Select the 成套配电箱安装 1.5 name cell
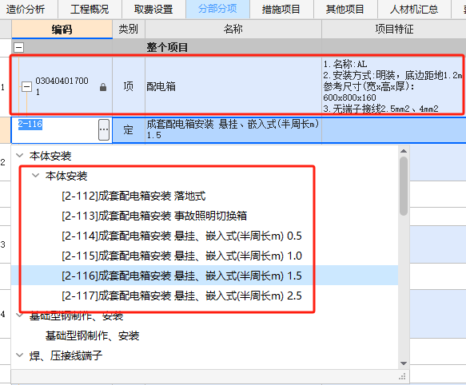The image size is (466, 385). pyautogui.click(x=233, y=130)
